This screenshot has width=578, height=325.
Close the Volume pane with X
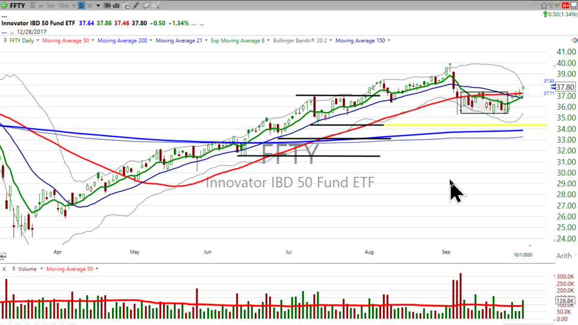pos(4,269)
